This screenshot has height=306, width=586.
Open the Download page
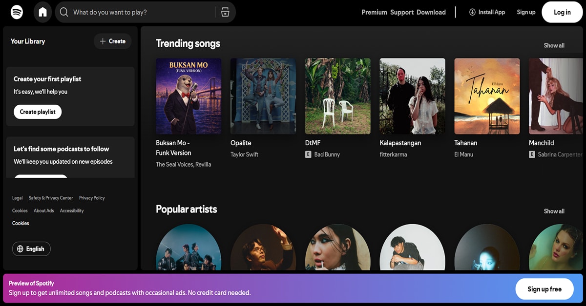pos(431,12)
